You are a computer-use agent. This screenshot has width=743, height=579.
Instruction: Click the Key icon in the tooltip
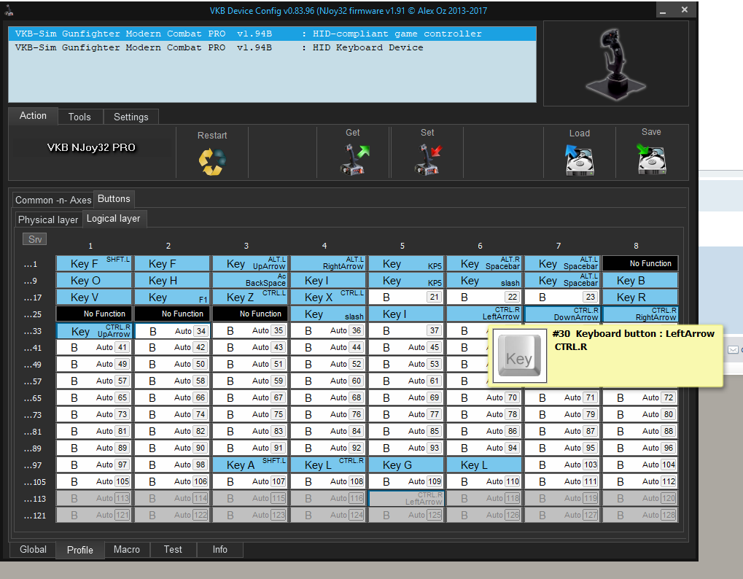pyautogui.click(x=520, y=357)
